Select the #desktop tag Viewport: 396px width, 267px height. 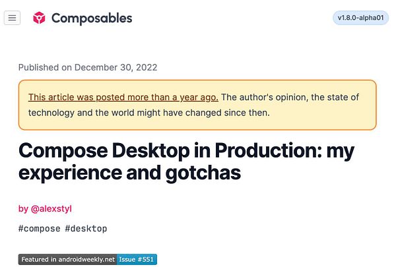click(x=86, y=229)
